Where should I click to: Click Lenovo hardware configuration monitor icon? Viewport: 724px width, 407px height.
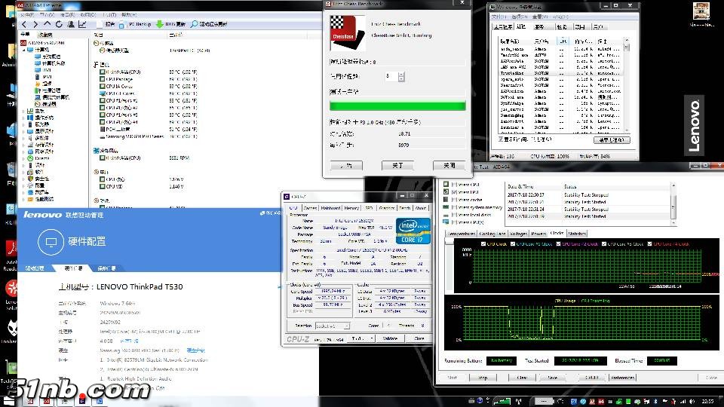(51, 242)
